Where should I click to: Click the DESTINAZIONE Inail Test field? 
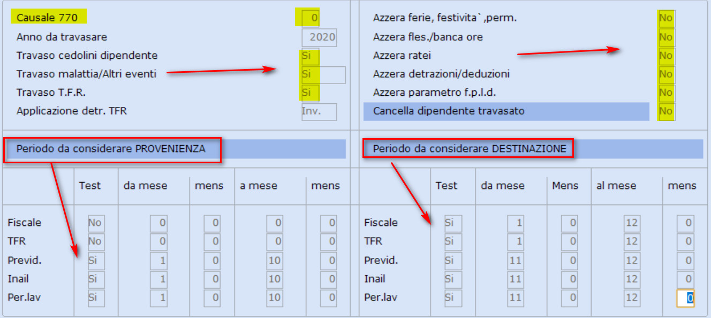(453, 279)
